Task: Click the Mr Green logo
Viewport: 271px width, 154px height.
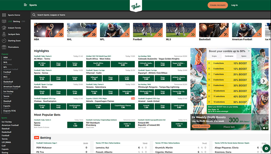Action: click(x=136, y=6)
